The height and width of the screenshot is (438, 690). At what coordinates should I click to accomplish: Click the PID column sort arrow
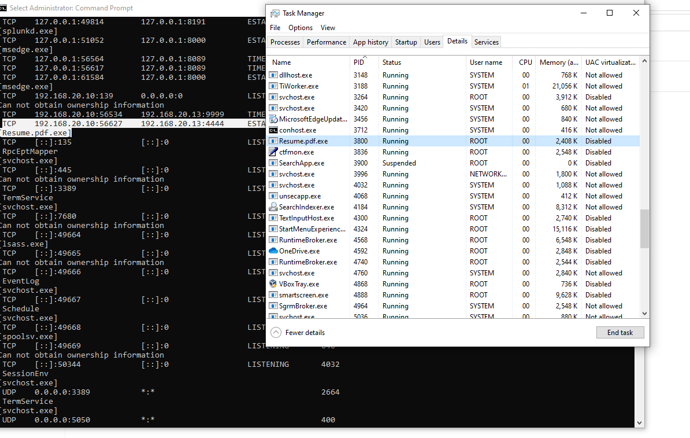(x=363, y=58)
